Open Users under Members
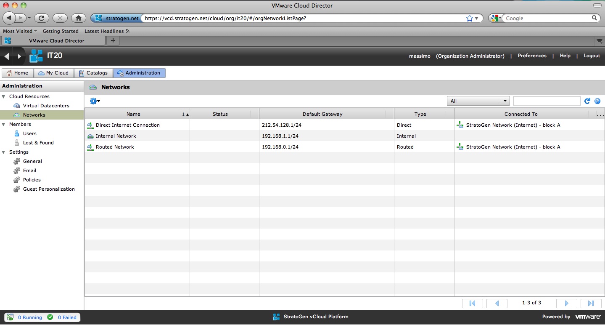The image size is (605, 325). pyautogui.click(x=30, y=133)
